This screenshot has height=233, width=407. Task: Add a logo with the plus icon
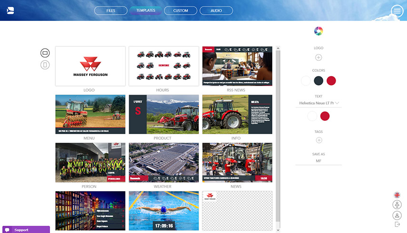point(318,57)
